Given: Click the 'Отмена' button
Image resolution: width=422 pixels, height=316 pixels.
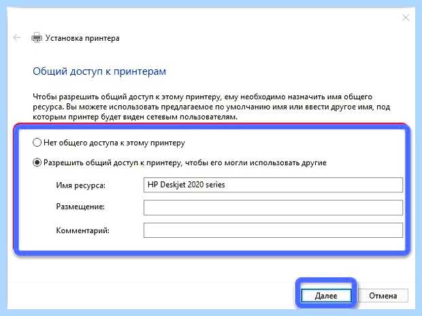Looking at the screenshot, I should click(x=383, y=296).
